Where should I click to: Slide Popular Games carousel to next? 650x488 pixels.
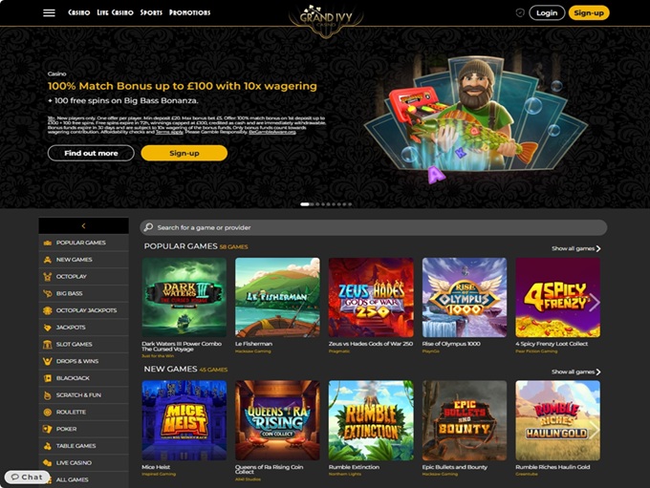click(x=595, y=302)
